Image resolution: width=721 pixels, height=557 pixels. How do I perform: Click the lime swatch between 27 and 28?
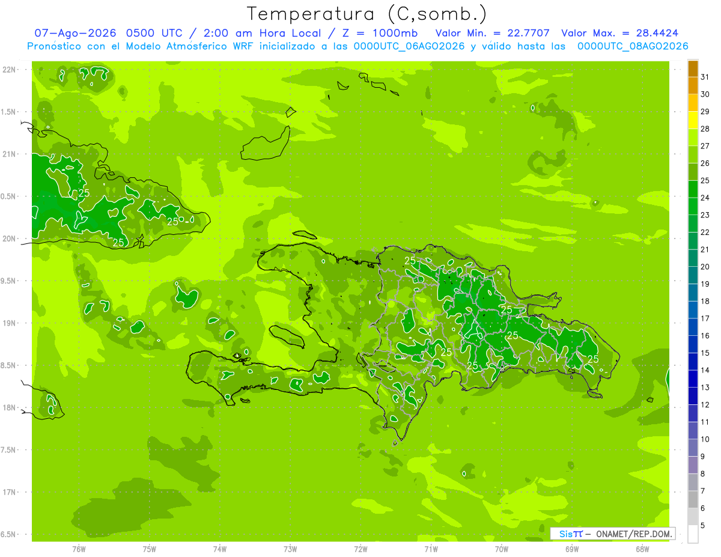[x=693, y=138]
